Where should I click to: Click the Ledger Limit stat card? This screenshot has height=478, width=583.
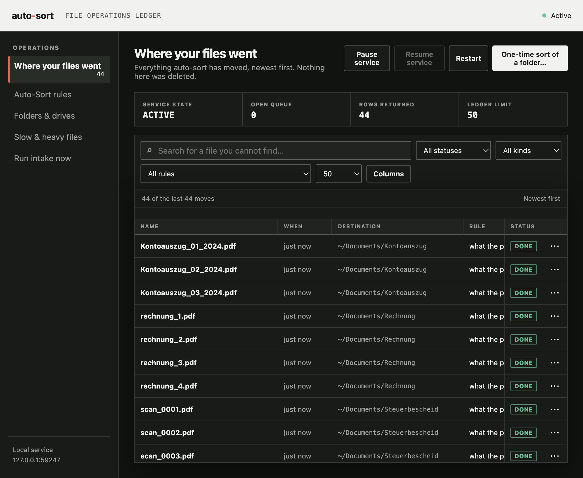tap(513, 109)
